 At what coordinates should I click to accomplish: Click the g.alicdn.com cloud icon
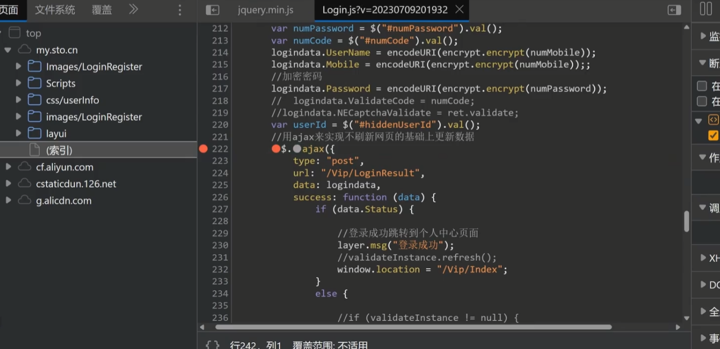(x=24, y=200)
